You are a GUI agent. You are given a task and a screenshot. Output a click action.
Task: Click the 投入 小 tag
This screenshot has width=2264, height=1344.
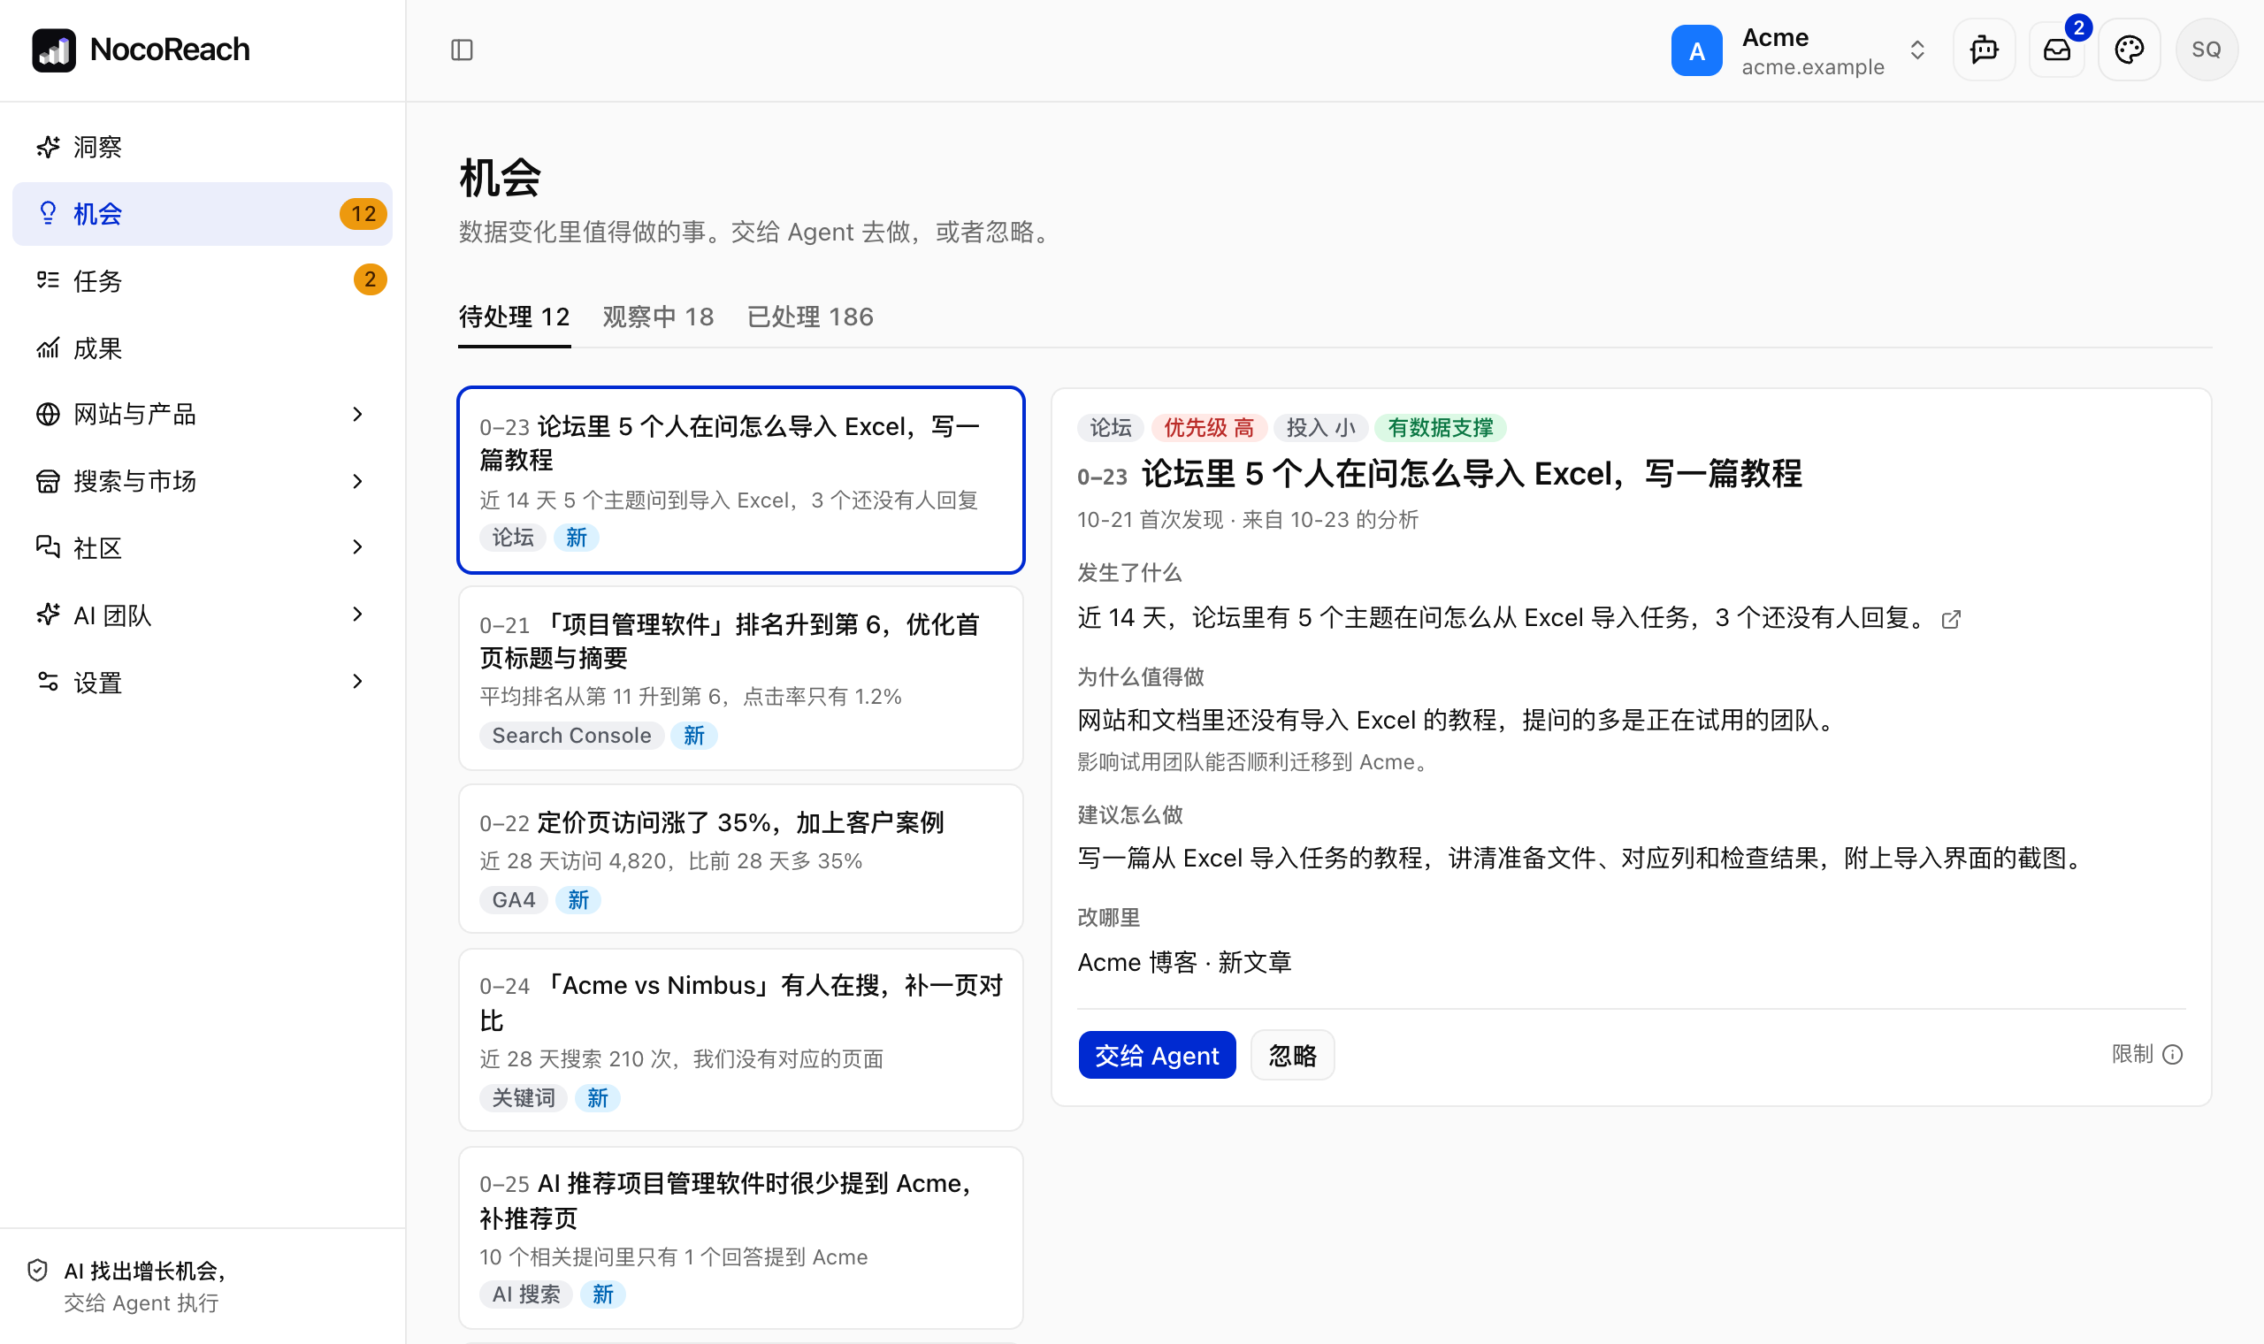coord(1320,427)
